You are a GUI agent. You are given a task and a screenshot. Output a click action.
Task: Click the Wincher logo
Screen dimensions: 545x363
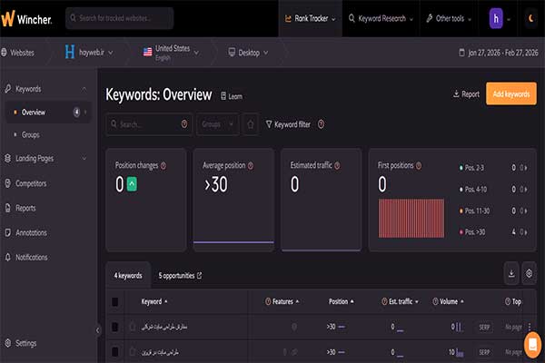pos(26,18)
